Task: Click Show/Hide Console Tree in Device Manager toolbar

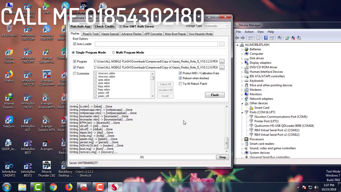Action: (x=250, y=38)
